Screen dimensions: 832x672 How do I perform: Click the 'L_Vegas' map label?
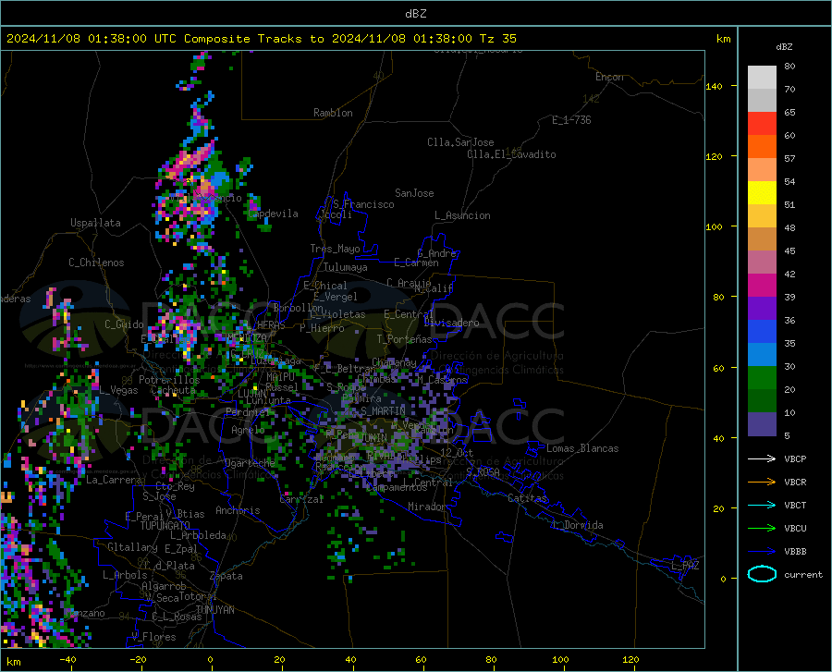click(118, 390)
